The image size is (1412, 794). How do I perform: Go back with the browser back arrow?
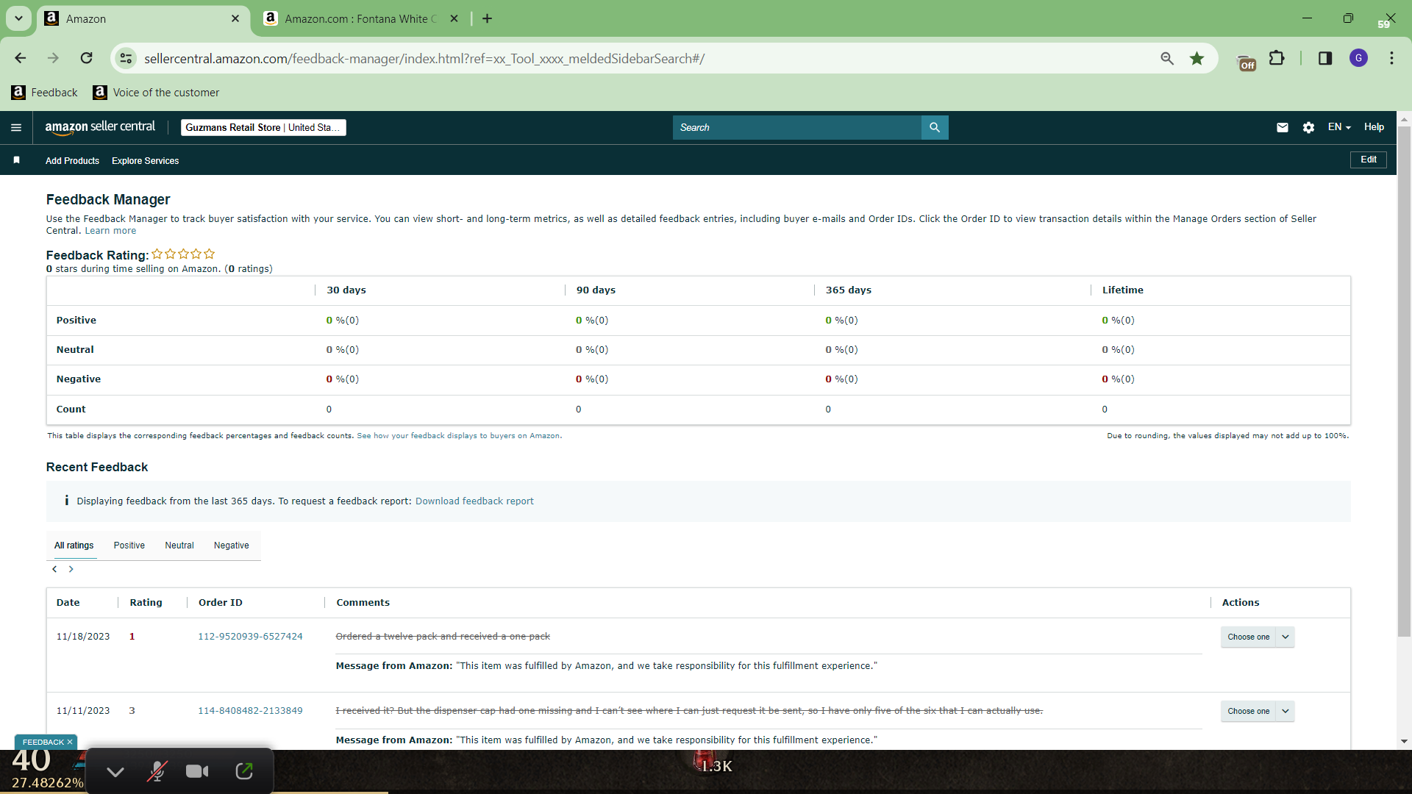tap(21, 58)
